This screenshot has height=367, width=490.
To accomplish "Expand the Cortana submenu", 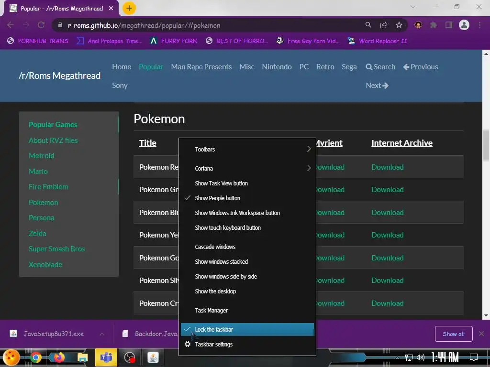I will (247, 168).
